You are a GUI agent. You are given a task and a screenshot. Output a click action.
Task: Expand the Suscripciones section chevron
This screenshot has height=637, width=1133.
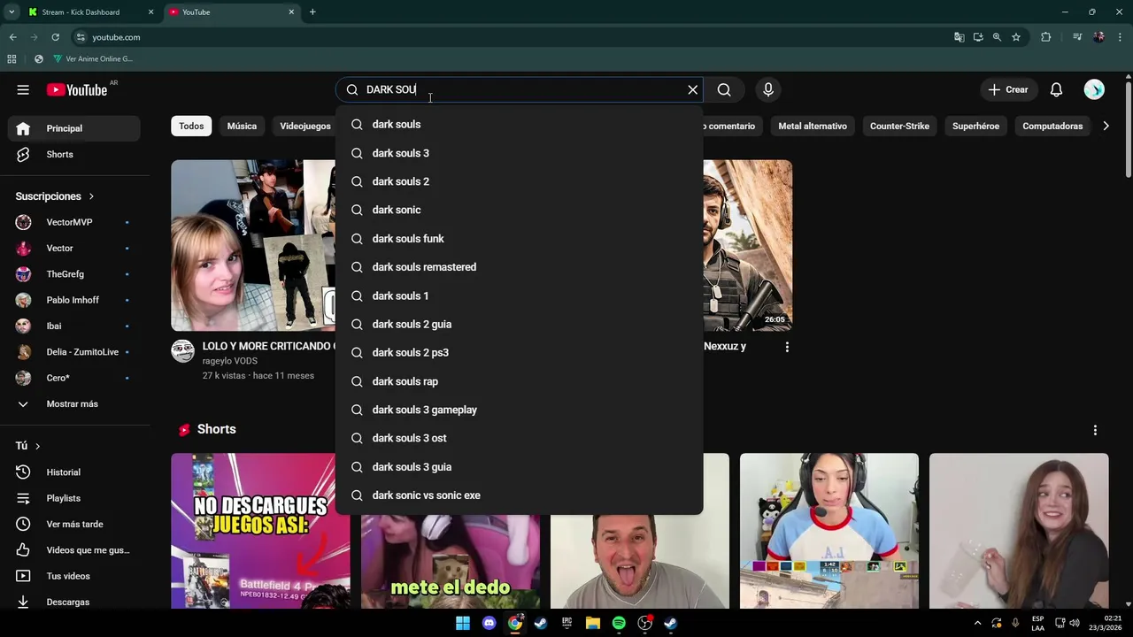[90, 196]
